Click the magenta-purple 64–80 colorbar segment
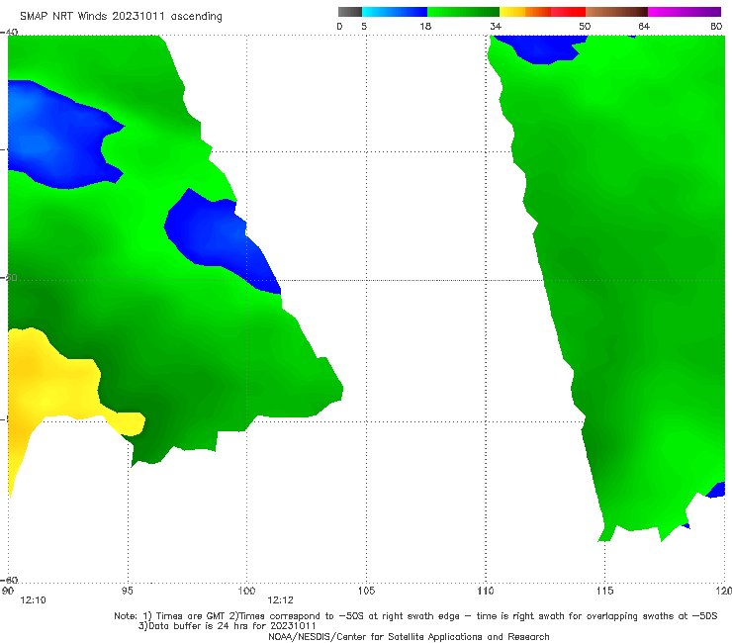The width and height of the screenshot is (732, 643). pyautogui.click(x=685, y=12)
